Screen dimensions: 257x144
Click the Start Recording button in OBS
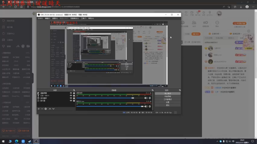[167, 96]
